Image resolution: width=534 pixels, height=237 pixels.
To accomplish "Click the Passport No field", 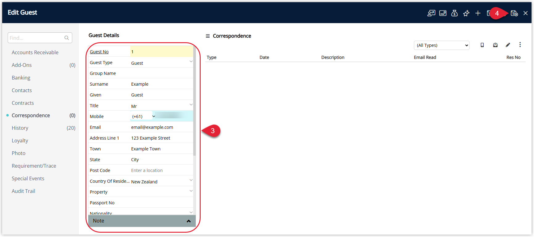I will pos(161,202).
